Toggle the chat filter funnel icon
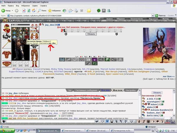 [x=107, y=121]
